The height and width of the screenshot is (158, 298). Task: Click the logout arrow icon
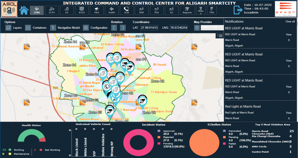238,10
